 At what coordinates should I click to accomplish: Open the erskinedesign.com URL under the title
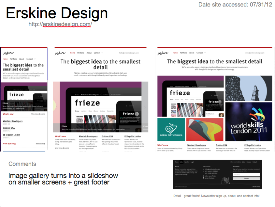tap(60, 24)
